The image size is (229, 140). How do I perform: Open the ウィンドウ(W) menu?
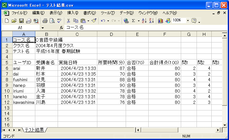[148, 13]
